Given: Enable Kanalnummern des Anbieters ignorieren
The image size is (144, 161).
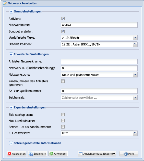Looking at the screenshot, I should click(x=63, y=81).
